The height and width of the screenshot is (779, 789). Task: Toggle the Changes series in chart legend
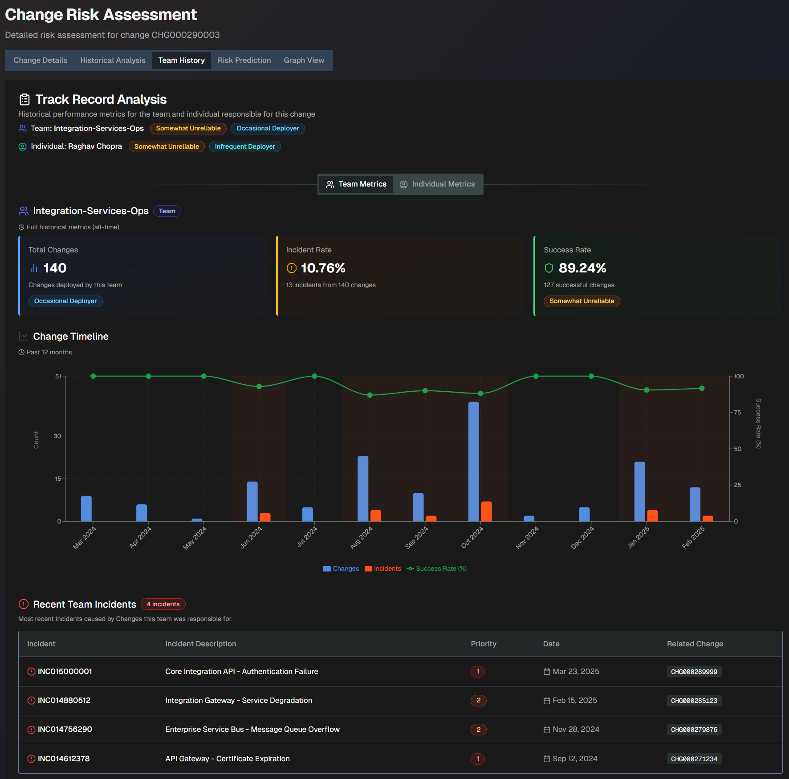pos(341,568)
